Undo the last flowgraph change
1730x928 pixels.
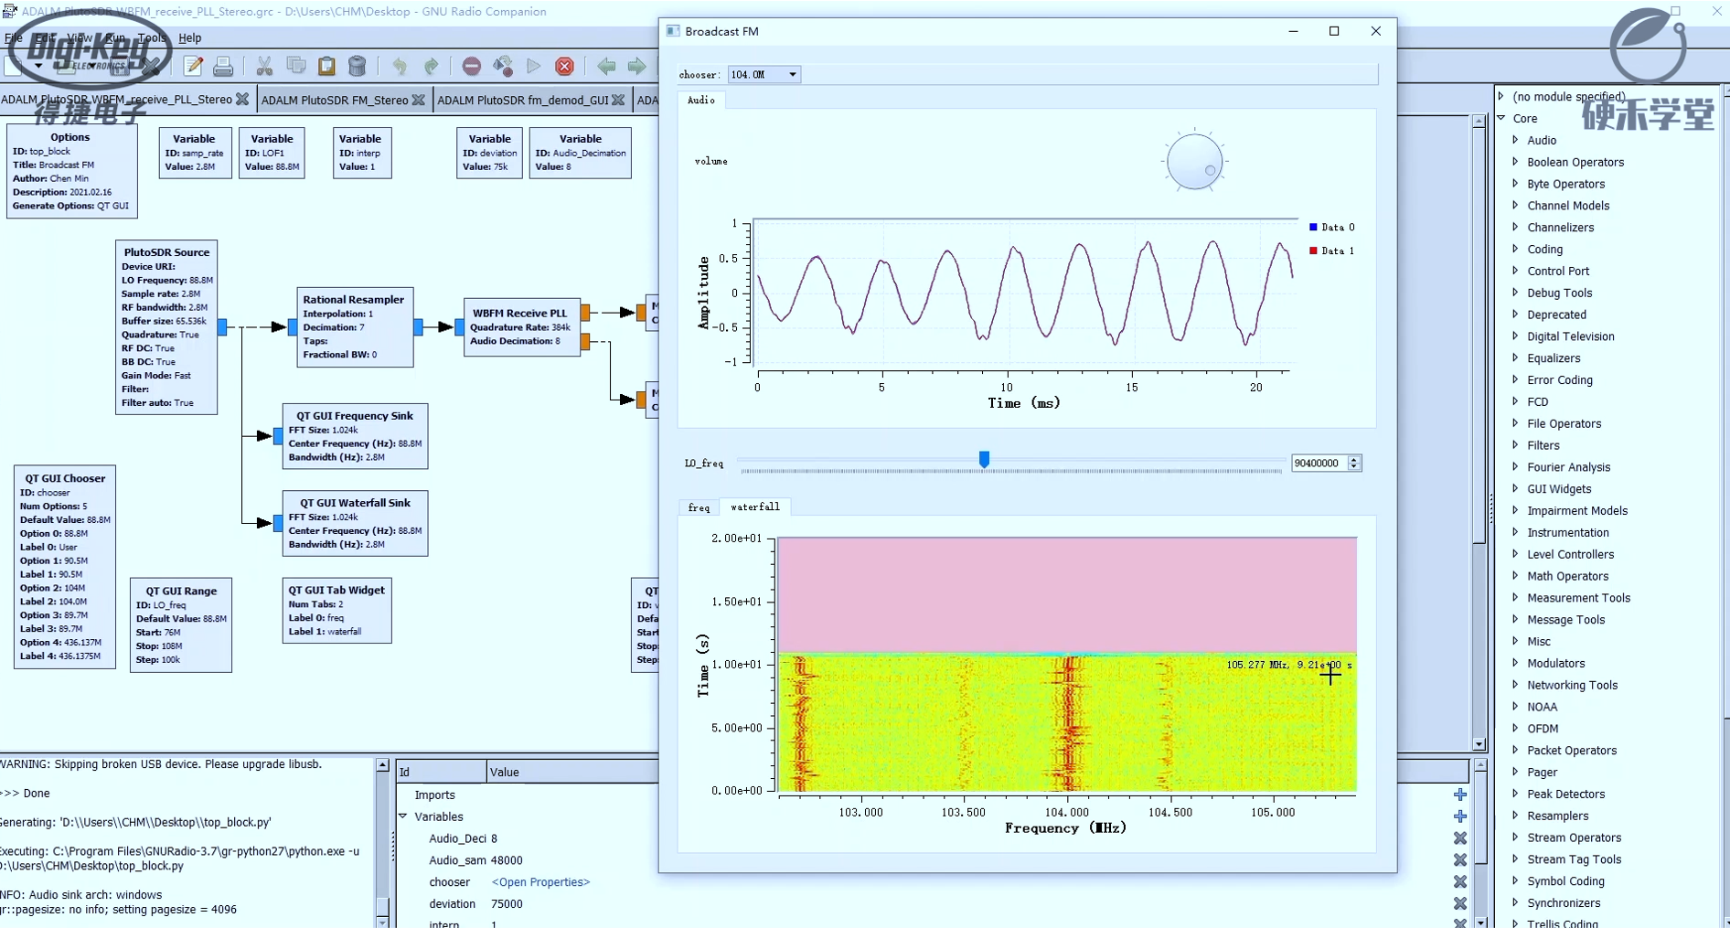tap(400, 66)
